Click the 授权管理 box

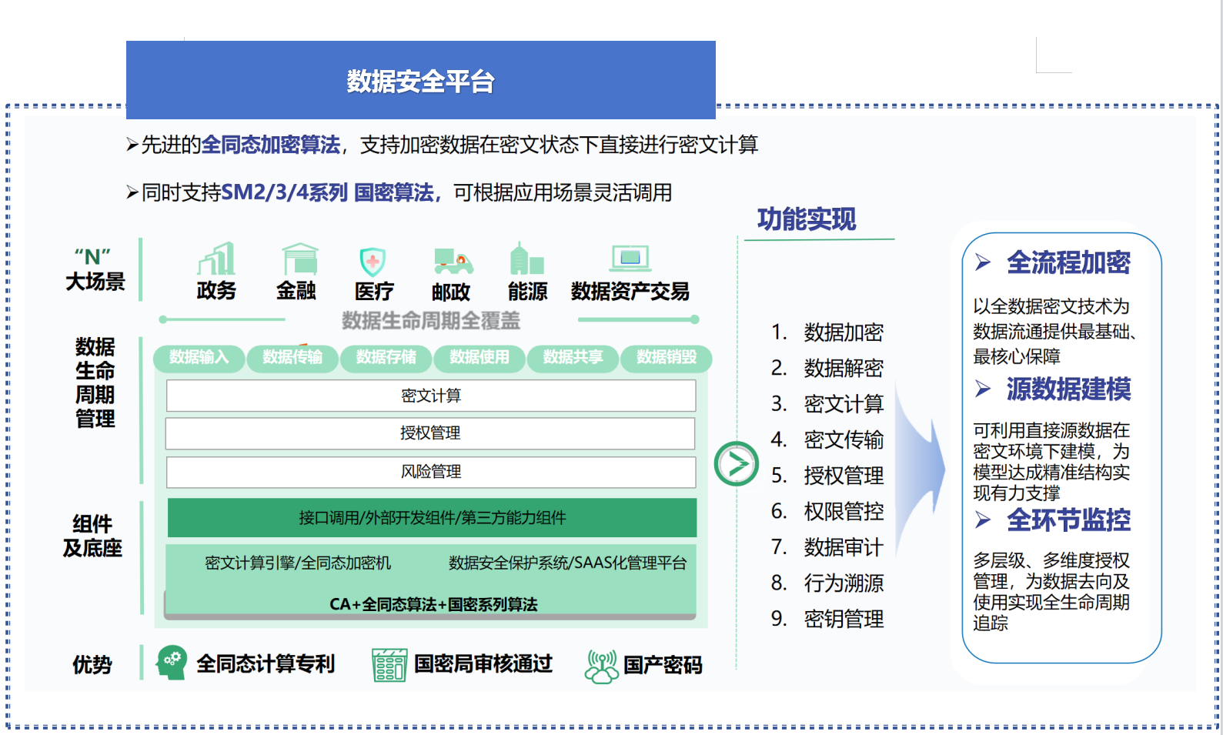click(431, 433)
